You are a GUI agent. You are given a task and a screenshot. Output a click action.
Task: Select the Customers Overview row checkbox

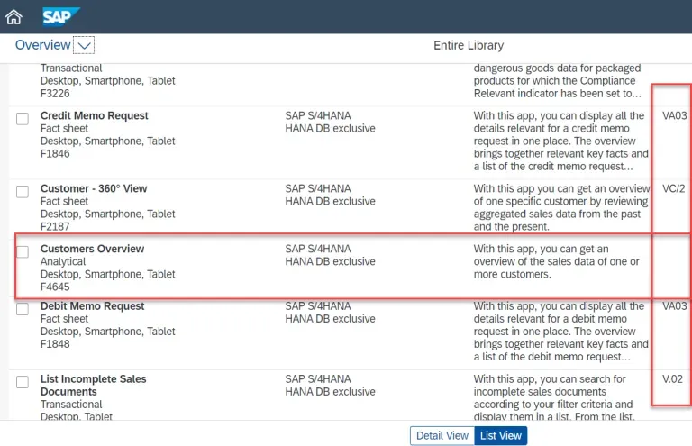pos(23,251)
